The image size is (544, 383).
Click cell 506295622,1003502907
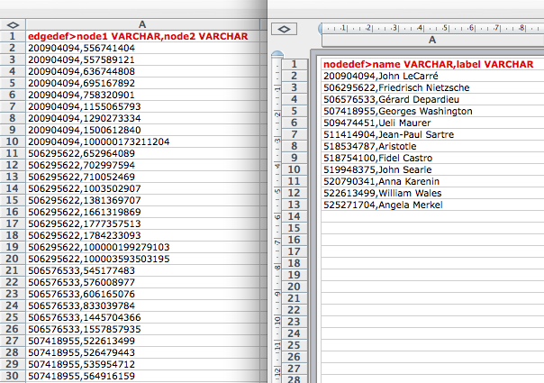142,188
